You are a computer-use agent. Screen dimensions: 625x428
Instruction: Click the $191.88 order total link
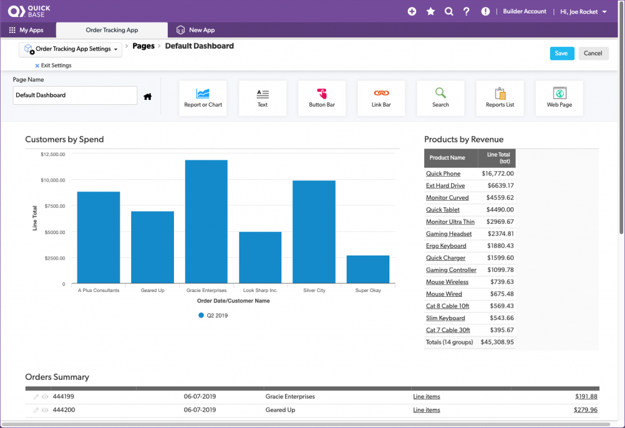point(586,396)
